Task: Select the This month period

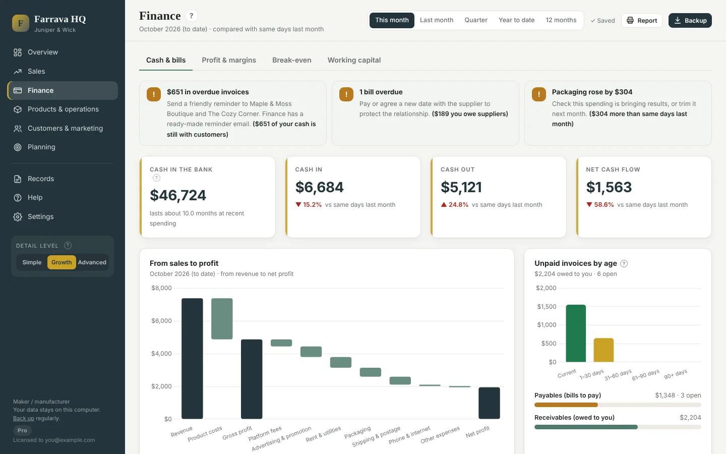Action: 392,20
